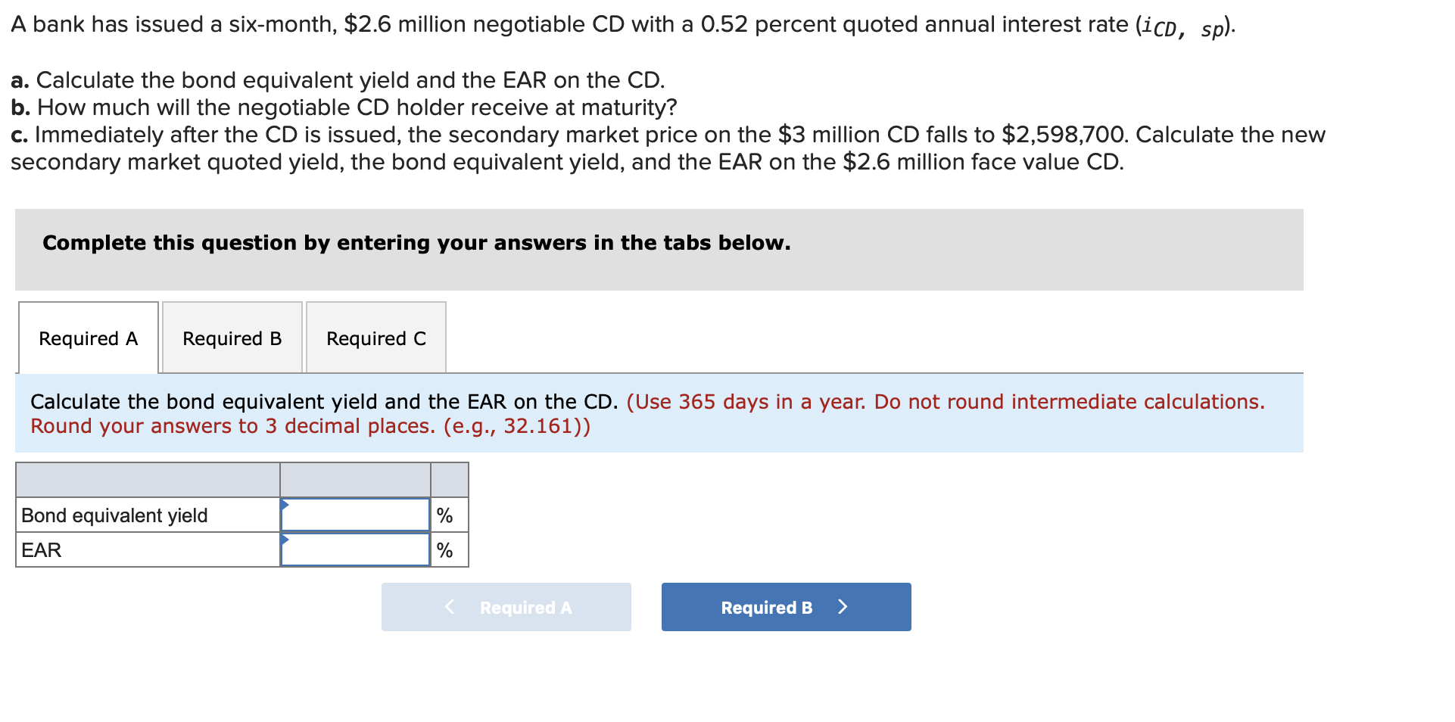
Task: Click the empty gray table header cell
Action: pyautogui.click(x=148, y=479)
